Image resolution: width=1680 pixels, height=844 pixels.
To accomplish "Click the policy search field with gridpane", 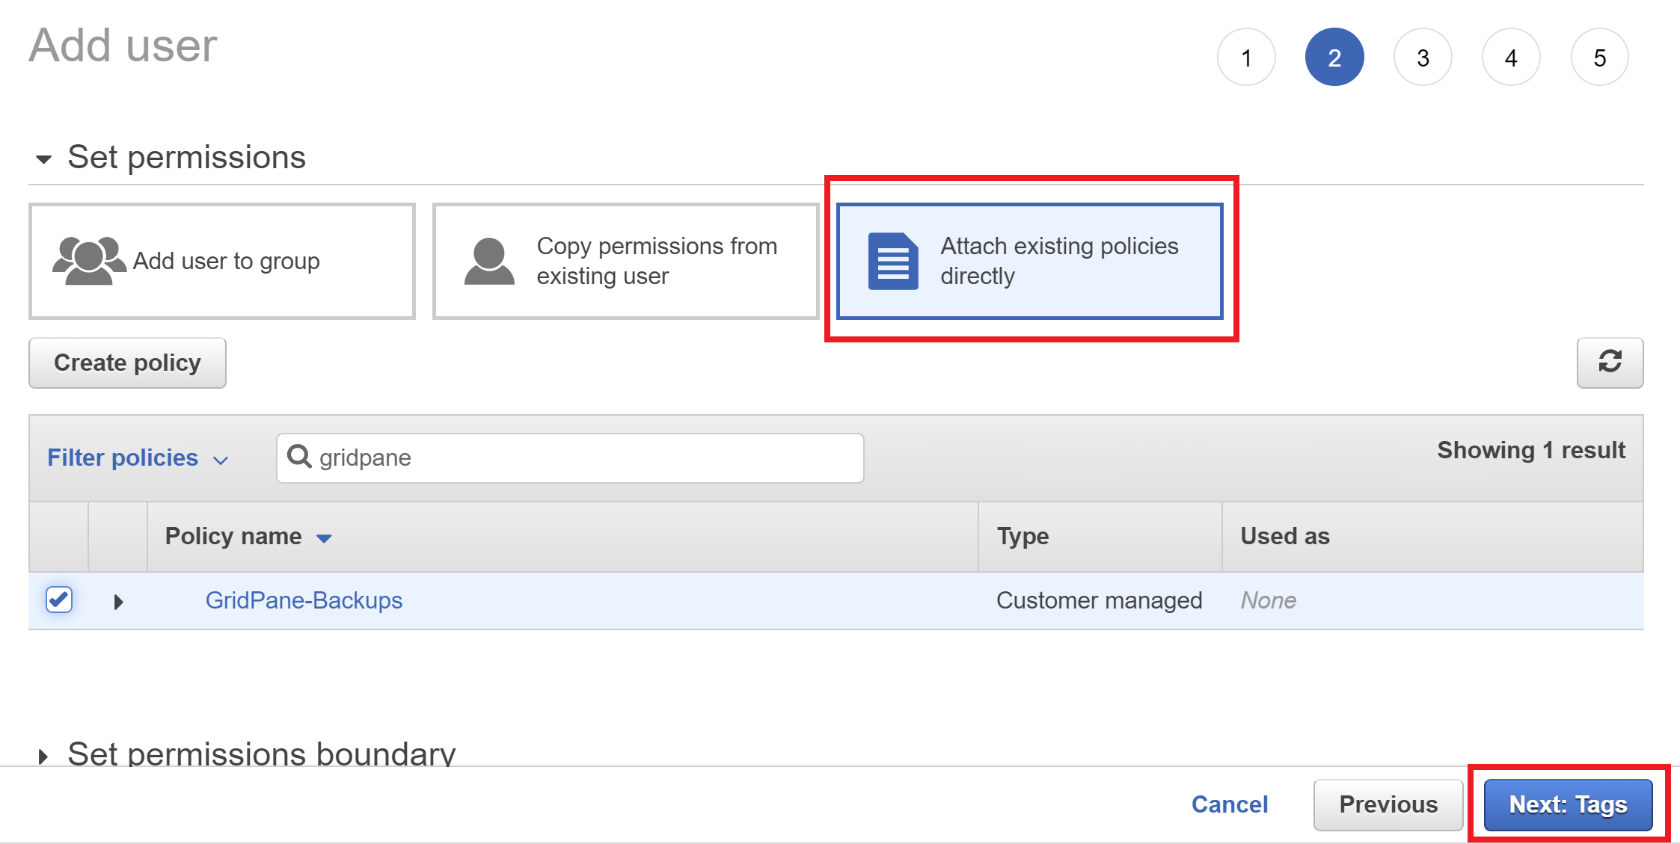I will 570,458.
